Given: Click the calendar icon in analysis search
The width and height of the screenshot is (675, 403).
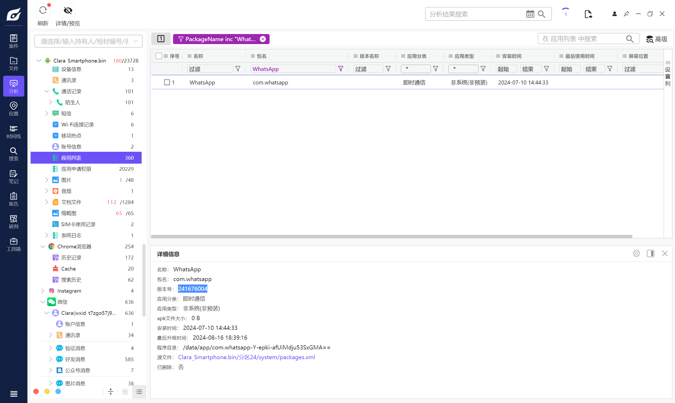Looking at the screenshot, I should point(530,14).
